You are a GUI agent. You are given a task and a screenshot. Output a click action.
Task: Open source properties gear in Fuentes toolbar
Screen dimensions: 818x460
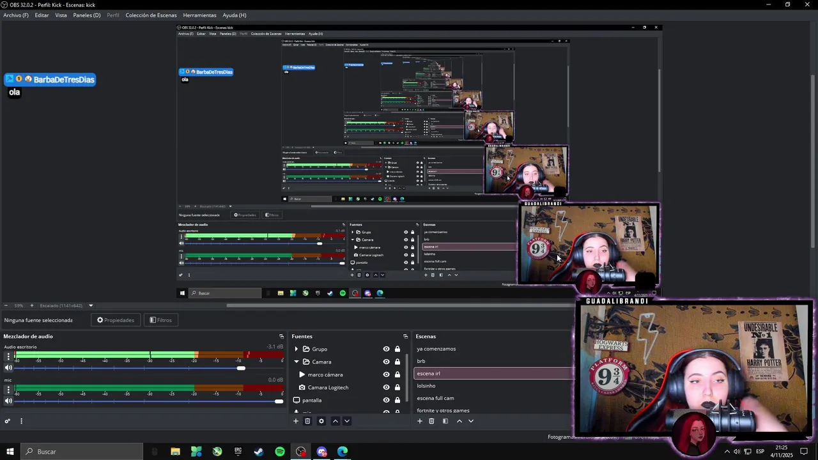tap(321, 421)
